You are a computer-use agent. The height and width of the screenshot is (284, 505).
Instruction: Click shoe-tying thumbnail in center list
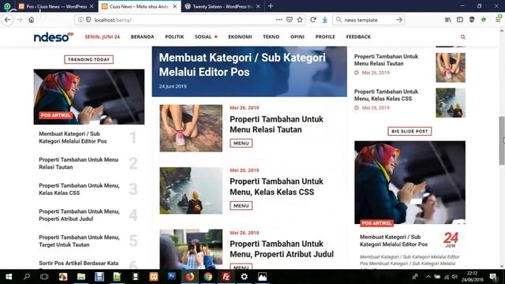point(191,128)
